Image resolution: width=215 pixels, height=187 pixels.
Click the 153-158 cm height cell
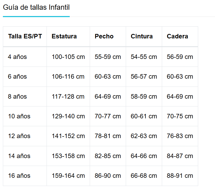tap(68, 156)
